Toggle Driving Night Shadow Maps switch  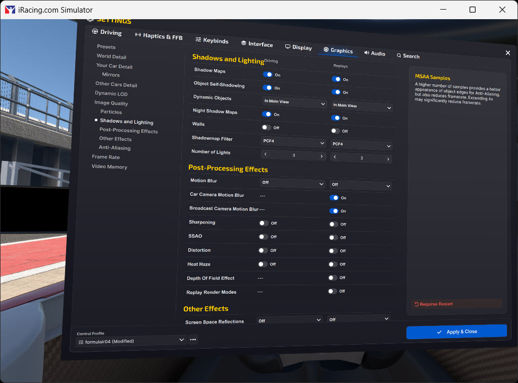click(266, 114)
